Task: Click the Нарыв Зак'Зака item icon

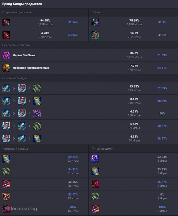Action: click(x=6, y=55)
